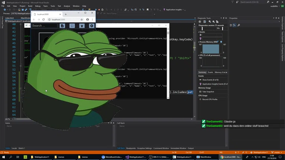Open Chrome's three-dot menu

(92, 20)
